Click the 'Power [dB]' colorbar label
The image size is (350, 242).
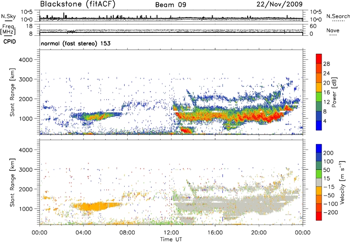tap(334, 92)
